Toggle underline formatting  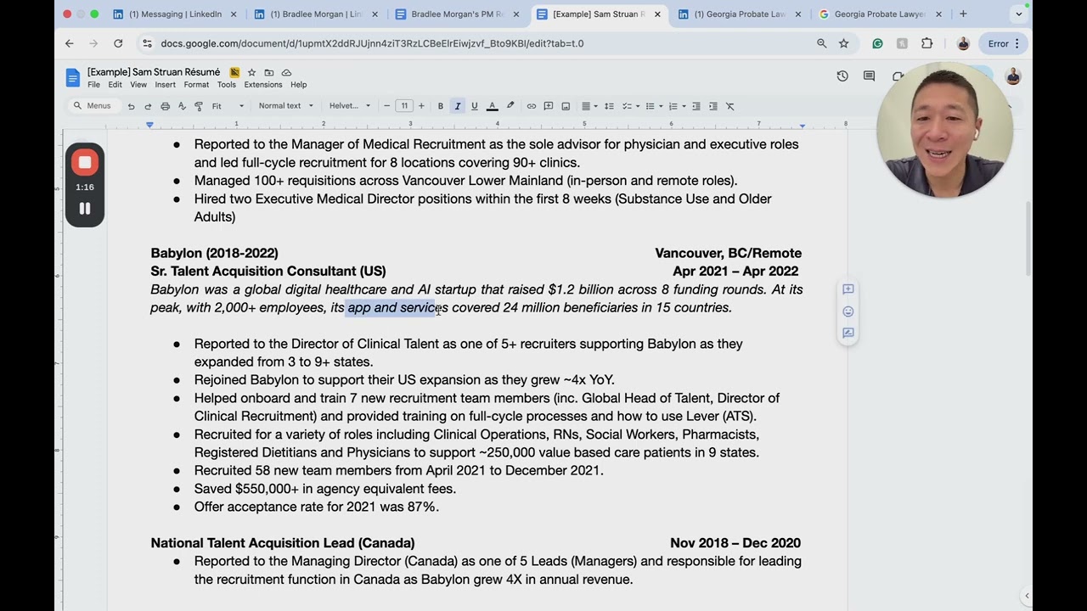(474, 106)
